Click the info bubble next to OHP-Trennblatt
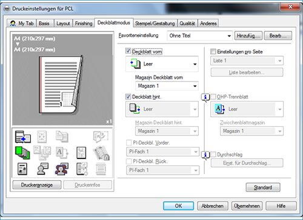 coord(205,97)
